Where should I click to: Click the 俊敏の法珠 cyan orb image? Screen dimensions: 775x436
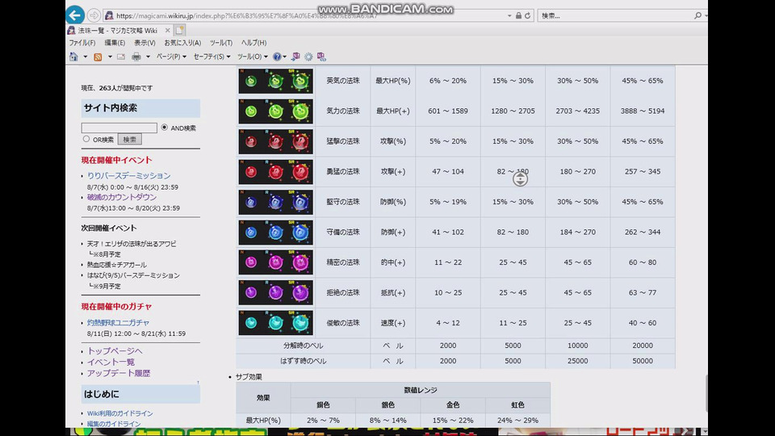tap(276, 323)
